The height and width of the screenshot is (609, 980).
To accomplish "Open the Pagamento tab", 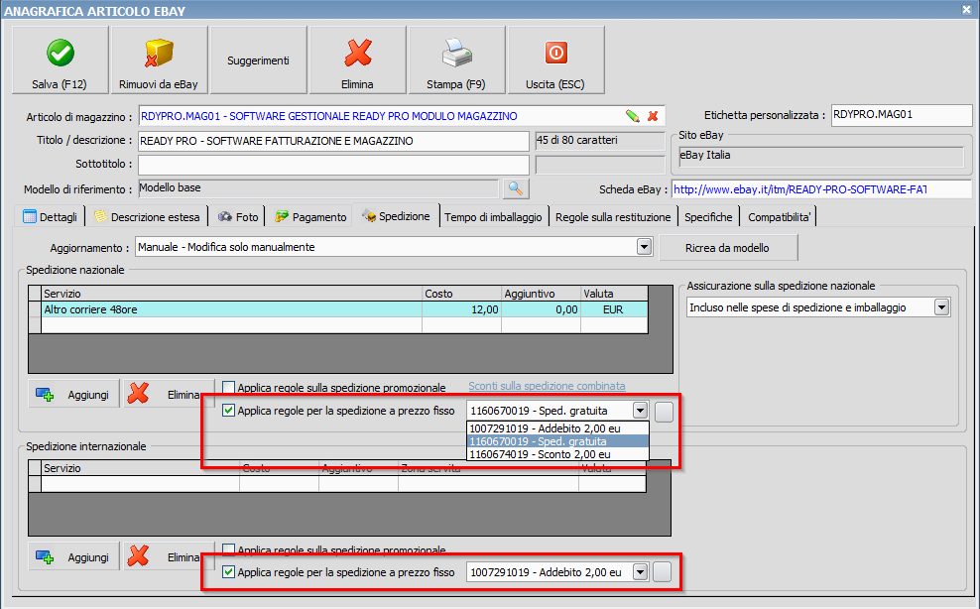I will [x=310, y=217].
